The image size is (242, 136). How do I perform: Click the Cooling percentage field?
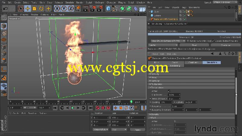167,102
